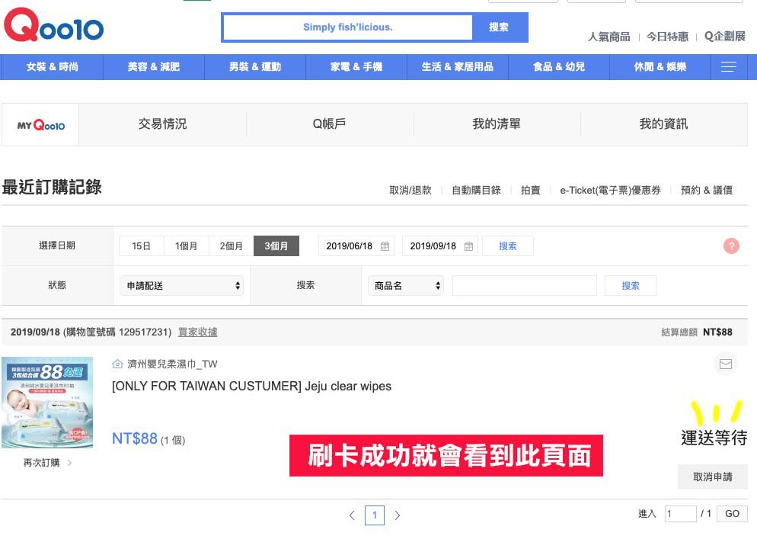Viewport: 757px width, 536px height.
Task: Open the 家電 & 手機 category
Action: pos(356,66)
